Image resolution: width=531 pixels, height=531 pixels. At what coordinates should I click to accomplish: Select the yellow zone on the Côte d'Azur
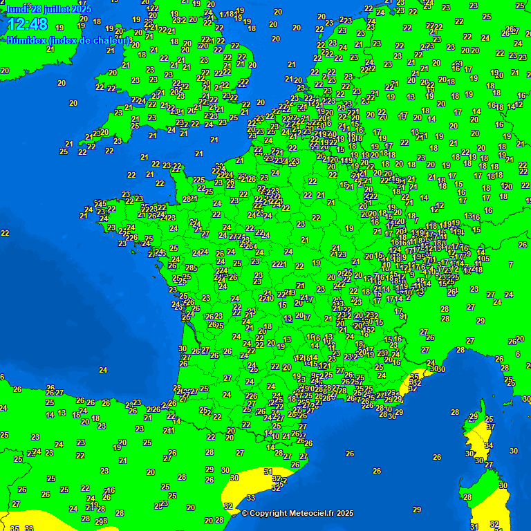[415, 384]
